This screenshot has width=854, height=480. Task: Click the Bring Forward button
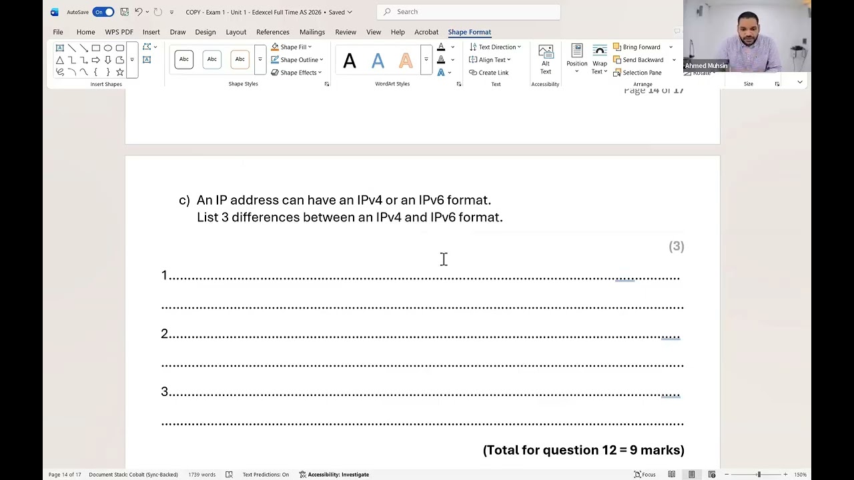636,47
